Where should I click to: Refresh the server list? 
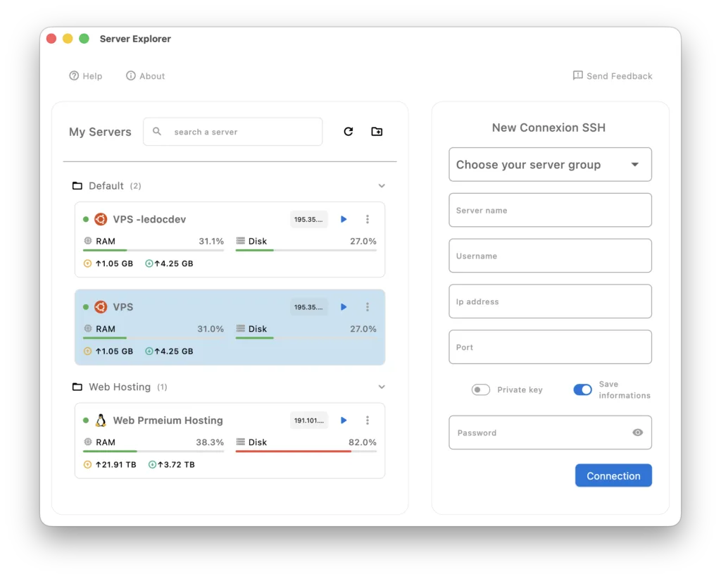pyautogui.click(x=349, y=131)
